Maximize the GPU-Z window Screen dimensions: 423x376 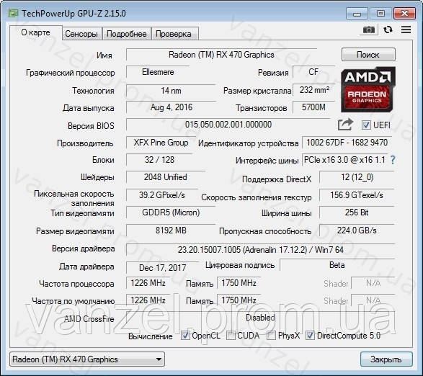380,14
